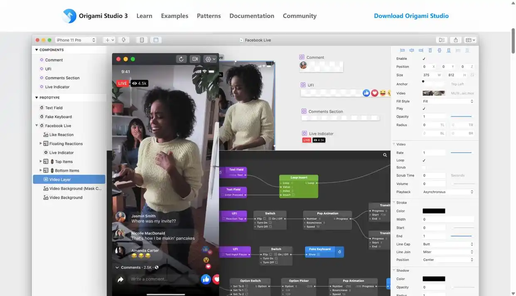The height and width of the screenshot is (296, 516).
Task: Disable the Loop checkbox
Action: [x=424, y=160]
